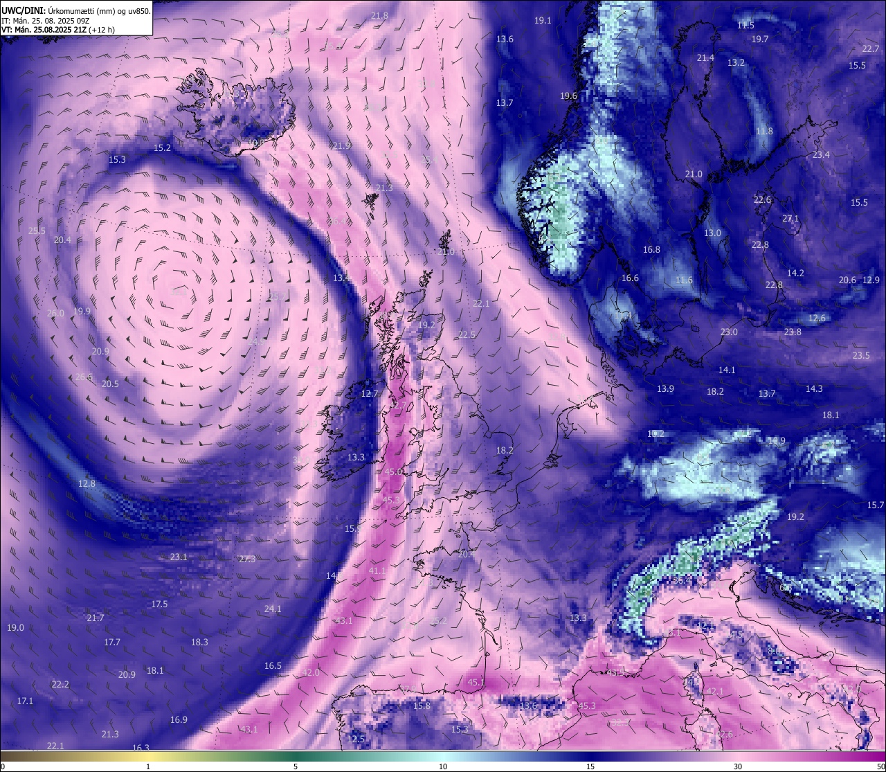Click the map value 26.6
This screenshot has width=886, height=772.
pos(84,377)
